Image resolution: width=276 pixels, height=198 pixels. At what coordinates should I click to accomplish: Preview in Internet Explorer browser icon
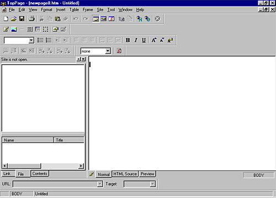pos(147,19)
